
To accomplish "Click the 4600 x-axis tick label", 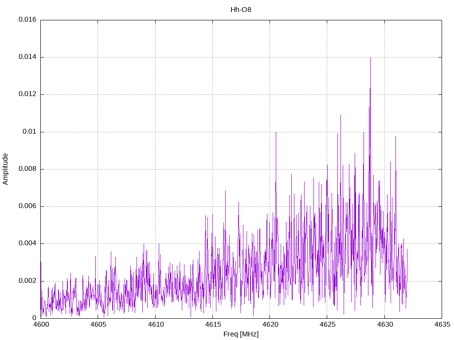I will pyautogui.click(x=41, y=325).
